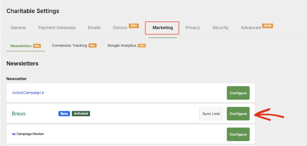Switch to the Security tab

click(220, 28)
